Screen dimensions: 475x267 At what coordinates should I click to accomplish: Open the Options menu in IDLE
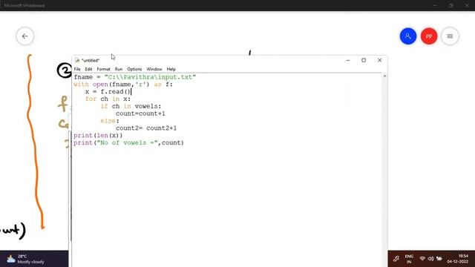[x=134, y=69]
